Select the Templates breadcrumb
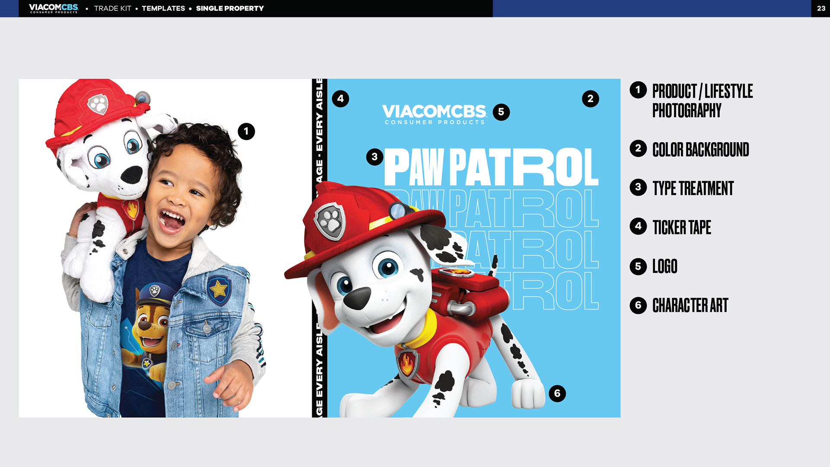Viewport: 830px width, 467px height. [x=163, y=8]
